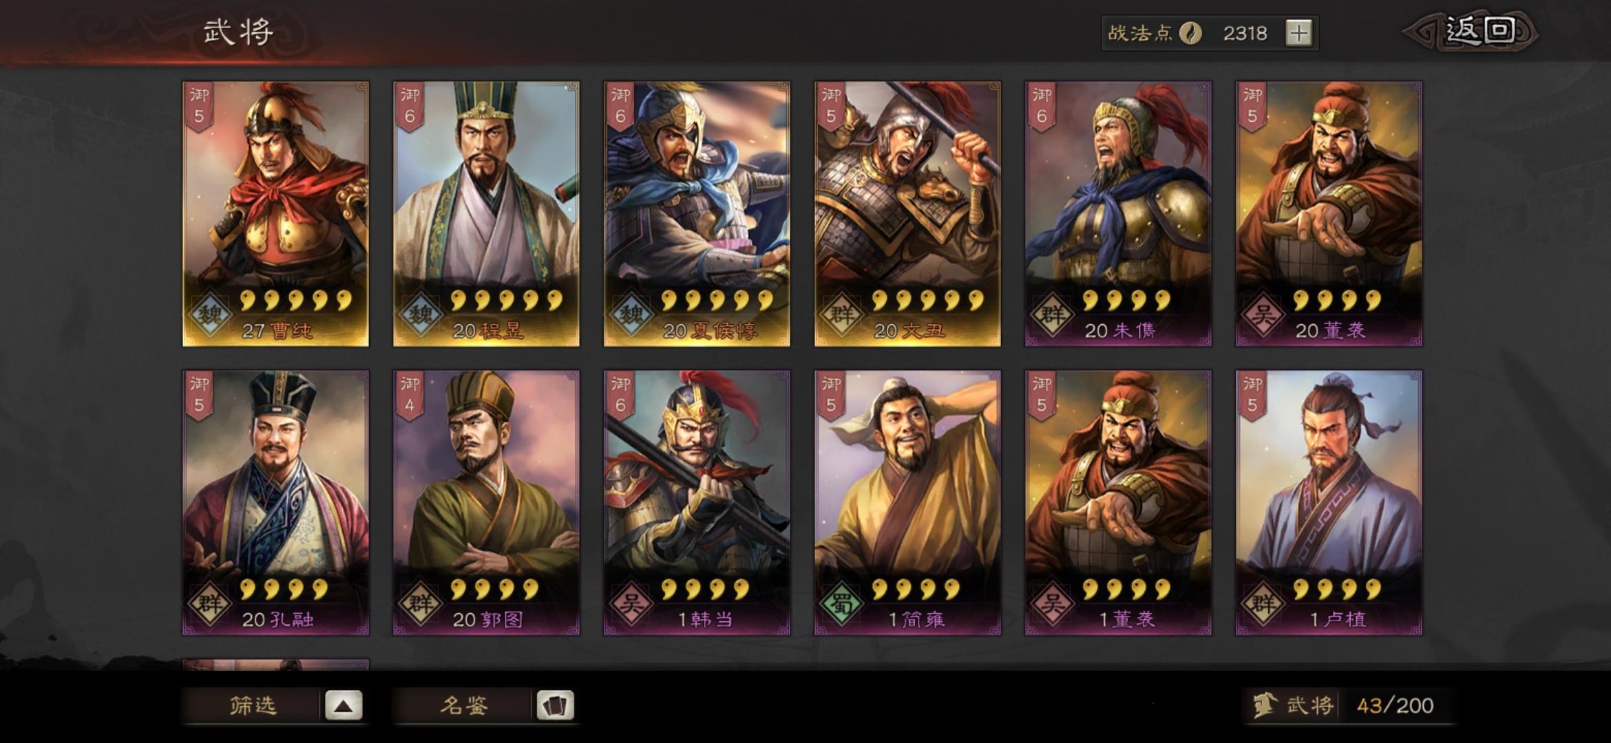Open the 孔融 general card
The height and width of the screenshot is (743, 1611).
275,503
